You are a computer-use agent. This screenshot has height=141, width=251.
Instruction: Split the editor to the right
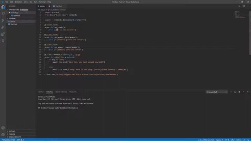click(x=244, y=6)
